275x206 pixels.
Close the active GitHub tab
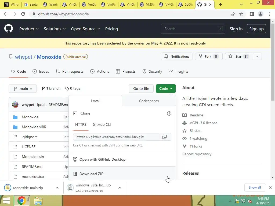coord(210,5)
